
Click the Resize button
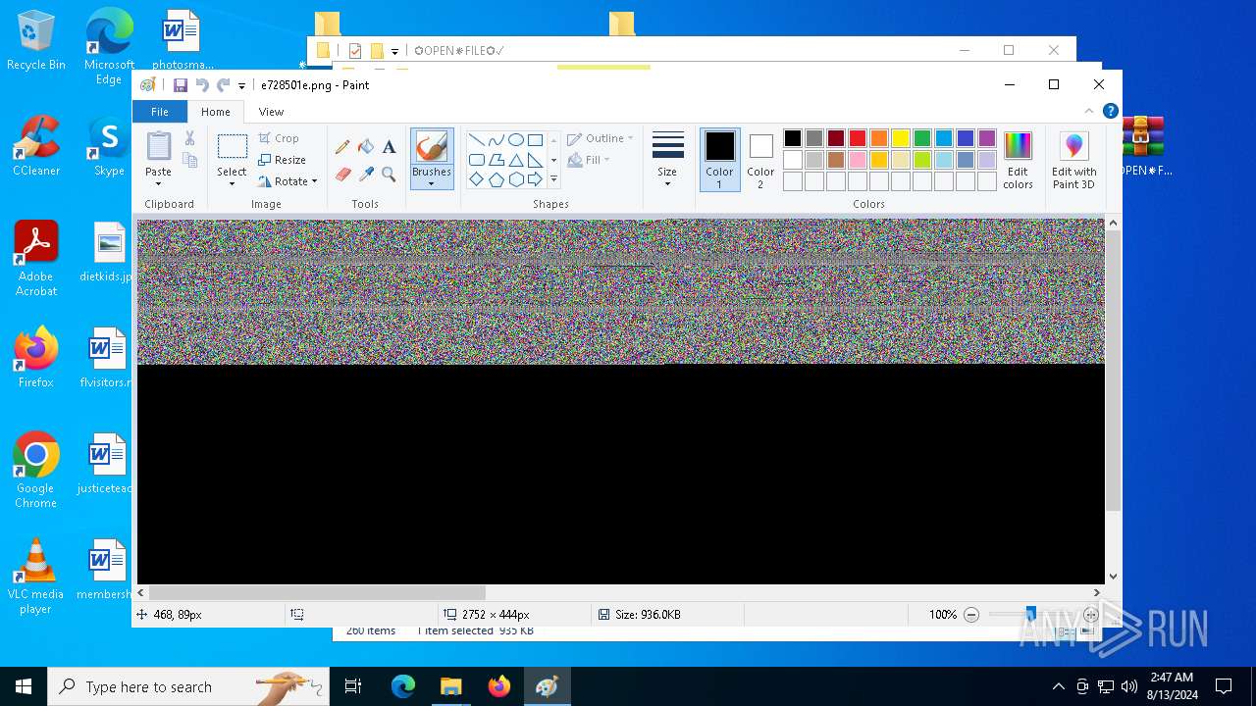point(282,160)
